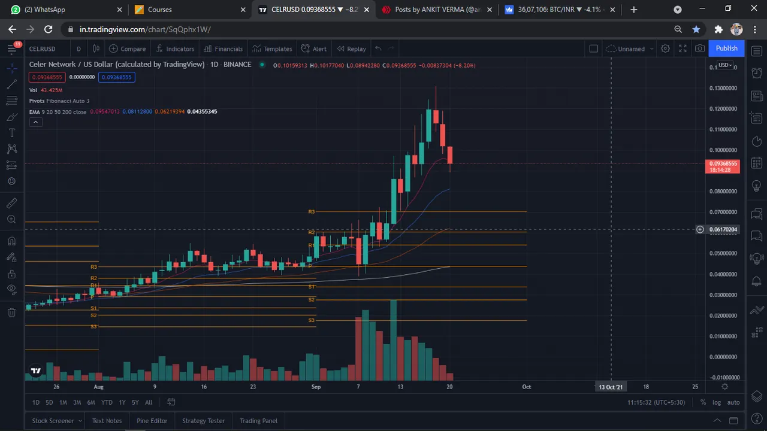Select the trend line drawing tool

[11, 84]
